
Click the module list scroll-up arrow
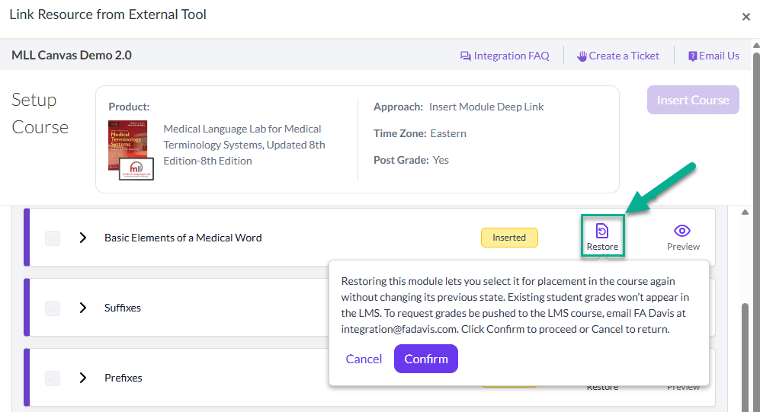coord(745,212)
